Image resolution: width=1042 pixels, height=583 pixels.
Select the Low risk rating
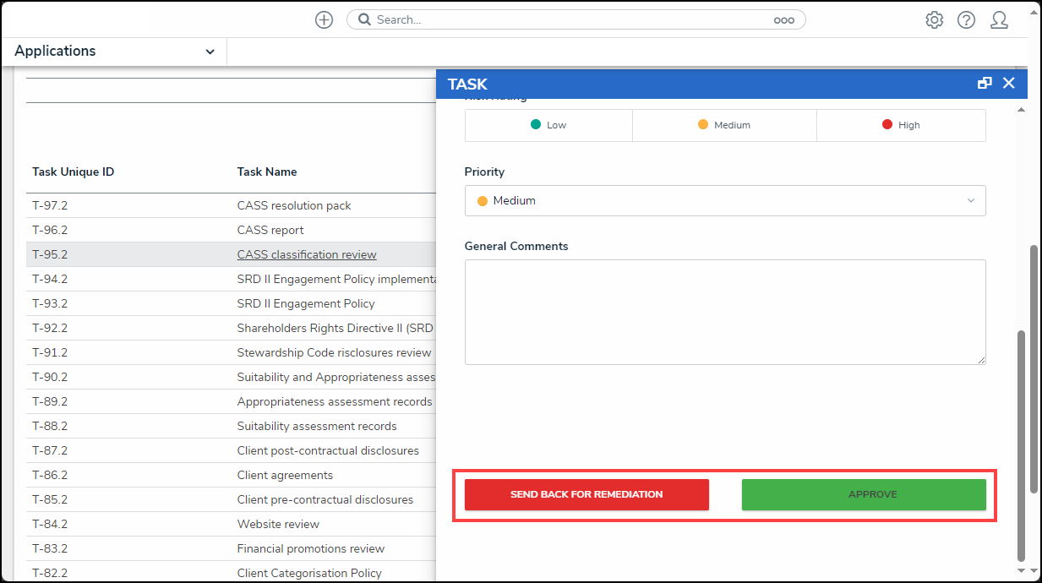[548, 125]
